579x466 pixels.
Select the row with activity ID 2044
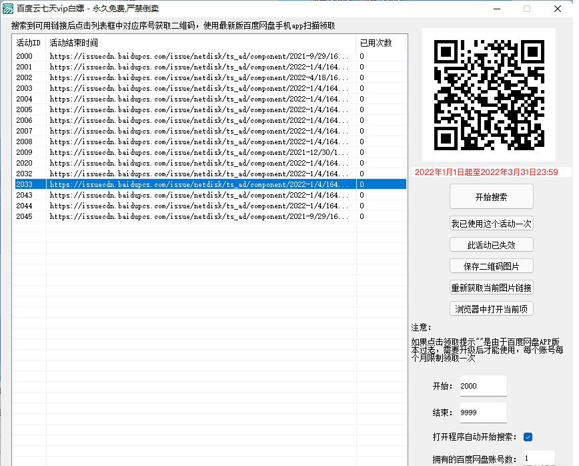coord(211,206)
